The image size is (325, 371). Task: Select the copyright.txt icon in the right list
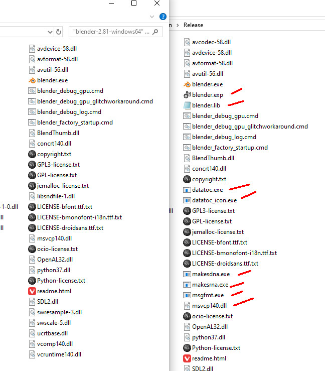(x=187, y=179)
